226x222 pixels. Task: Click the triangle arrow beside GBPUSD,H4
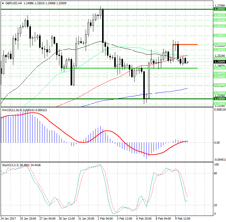pos(2,3)
